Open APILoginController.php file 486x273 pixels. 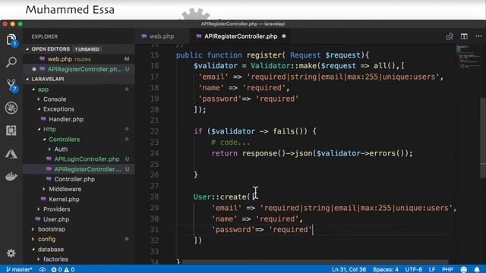87,159
